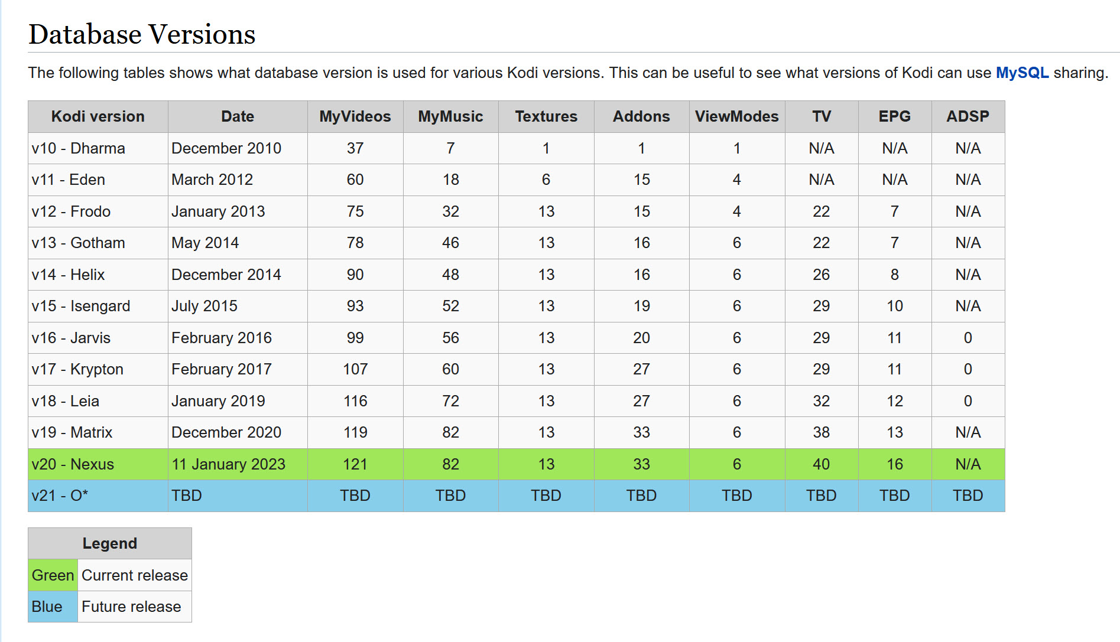The height and width of the screenshot is (642, 1120).
Task: Select the Kodi version column header
Action: coord(98,116)
